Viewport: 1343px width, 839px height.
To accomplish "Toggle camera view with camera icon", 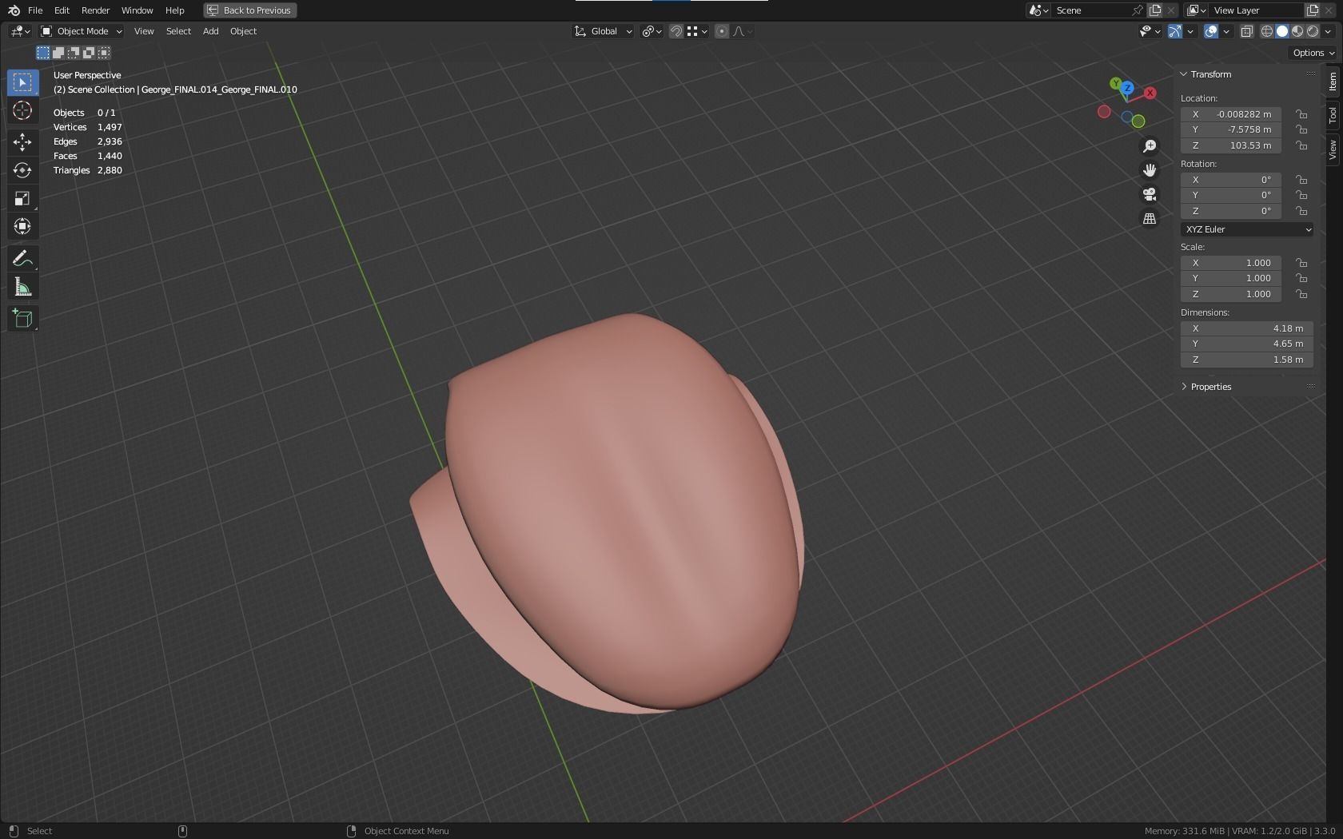I will 1150,194.
